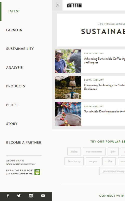Search the 'coffee' tag

109,161
